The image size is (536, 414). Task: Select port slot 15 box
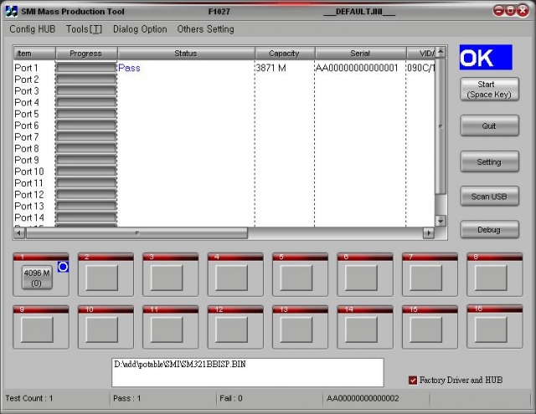[426, 330]
